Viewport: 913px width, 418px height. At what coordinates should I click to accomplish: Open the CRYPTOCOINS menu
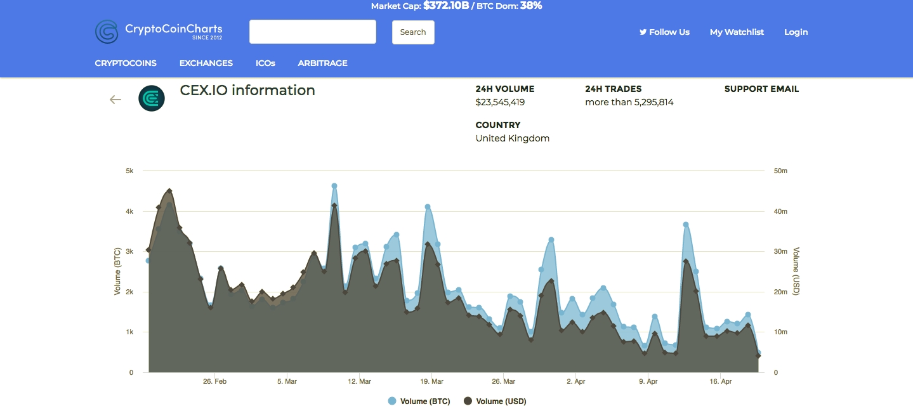126,63
